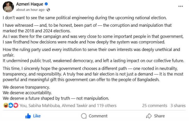Click the "Comment" button label
The width and height of the screenshot is (189, 121).
(x=98, y=116)
